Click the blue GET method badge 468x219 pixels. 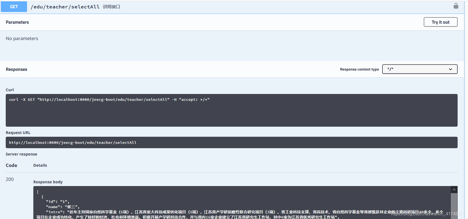14,7
